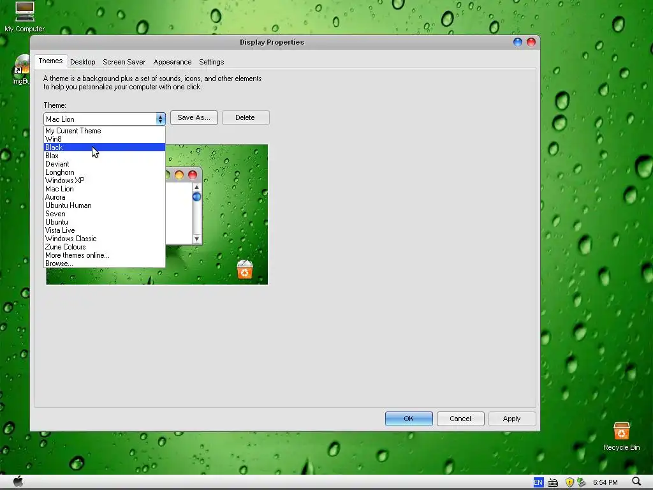This screenshot has width=653, height=490.
Task: Click the safely remove hardware tray icon
Action: point(582,482)
